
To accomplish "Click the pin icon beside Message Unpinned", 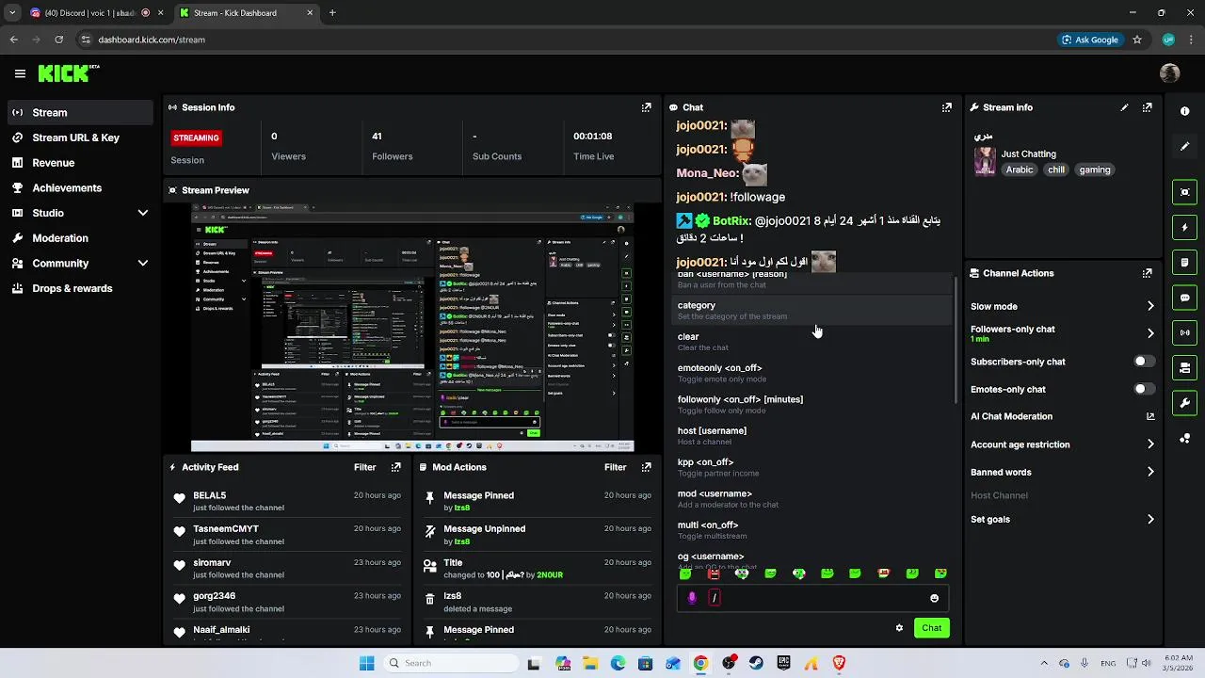I will point(429,532).
